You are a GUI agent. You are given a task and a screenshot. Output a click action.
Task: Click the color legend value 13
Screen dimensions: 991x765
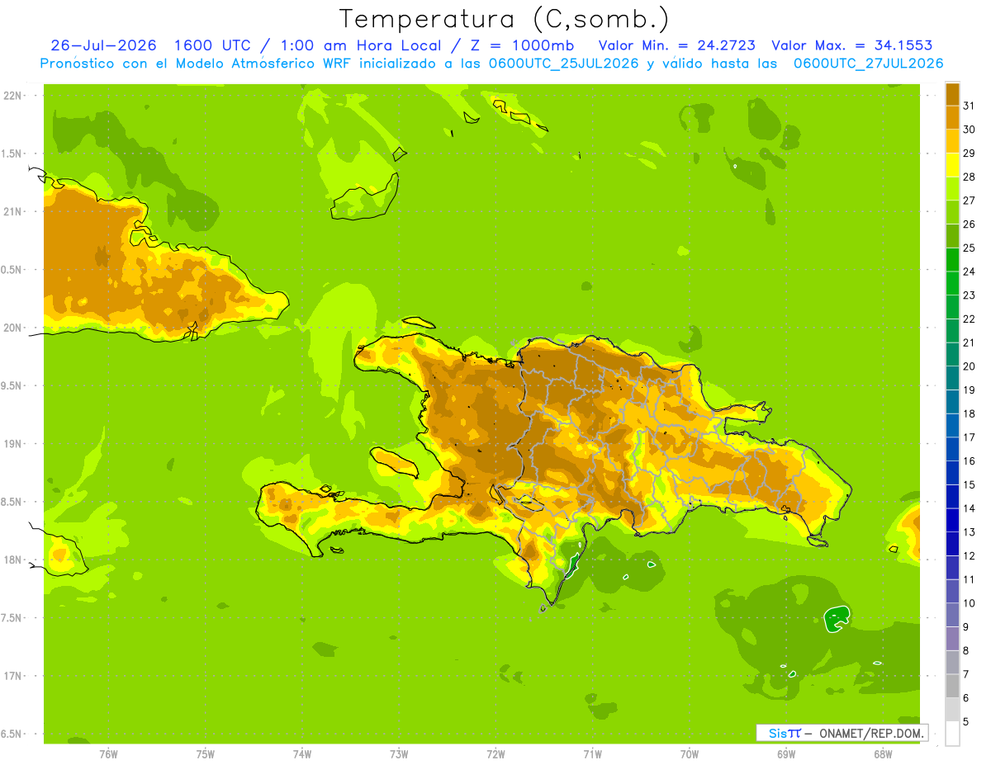(969, 532)
